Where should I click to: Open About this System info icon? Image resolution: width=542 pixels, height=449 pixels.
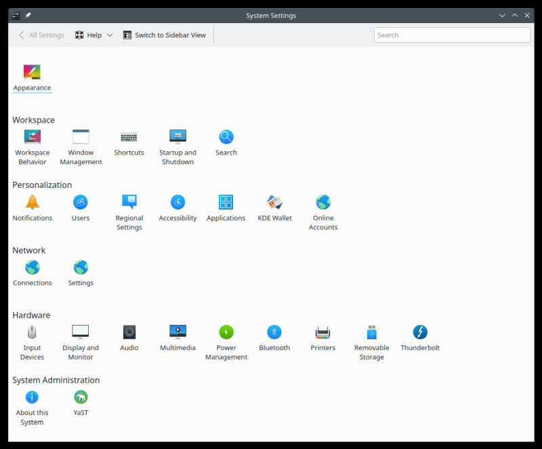click(32, 397)
